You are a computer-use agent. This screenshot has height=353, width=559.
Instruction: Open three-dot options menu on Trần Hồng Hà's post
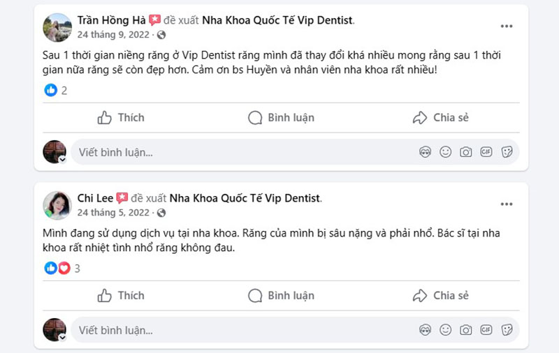[x=507, y=27]
